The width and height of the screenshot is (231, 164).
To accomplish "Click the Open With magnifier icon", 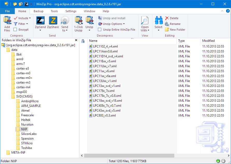I will (x=145, y=21).
